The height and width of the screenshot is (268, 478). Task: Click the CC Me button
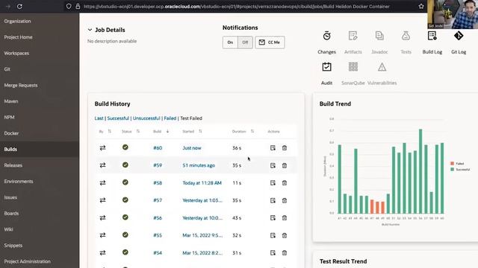coord(270,42)
